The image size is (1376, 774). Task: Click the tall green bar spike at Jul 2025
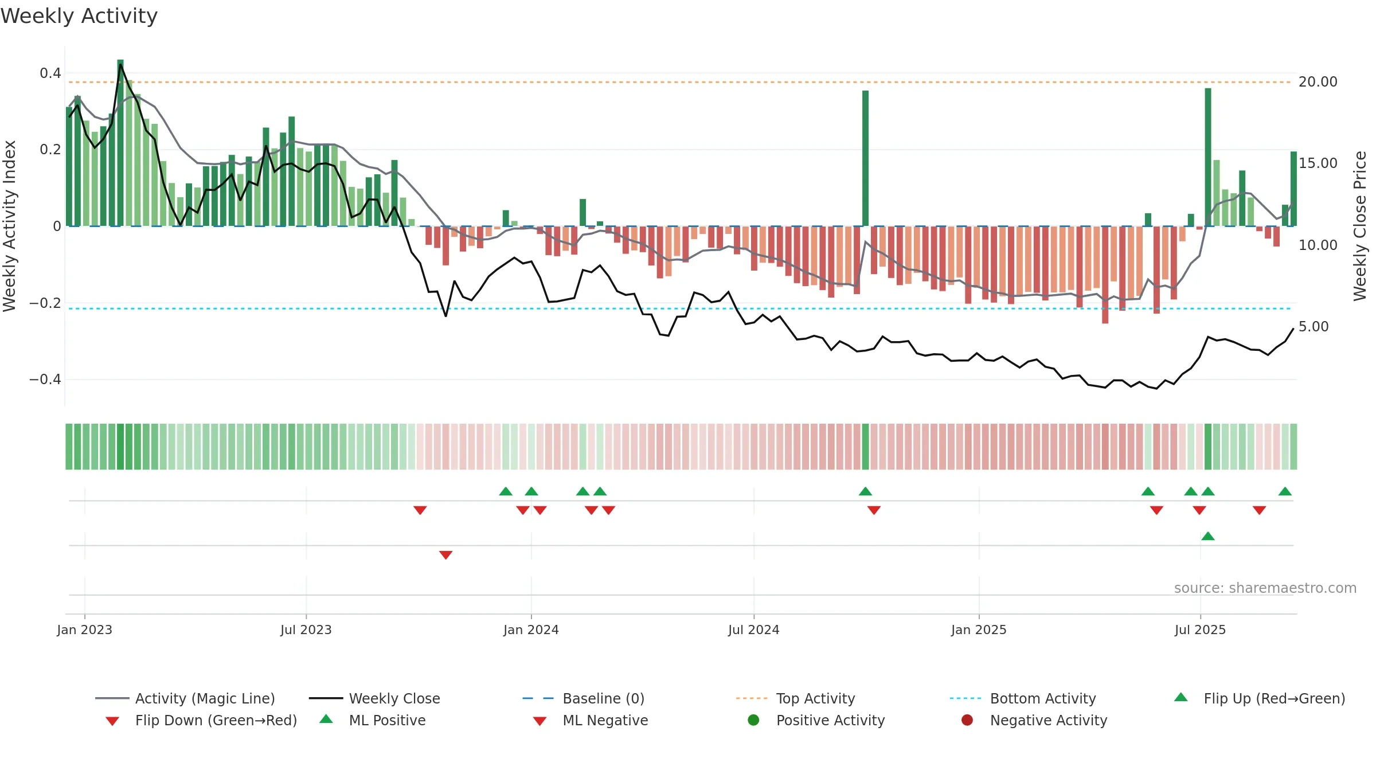coord(1208,157)
